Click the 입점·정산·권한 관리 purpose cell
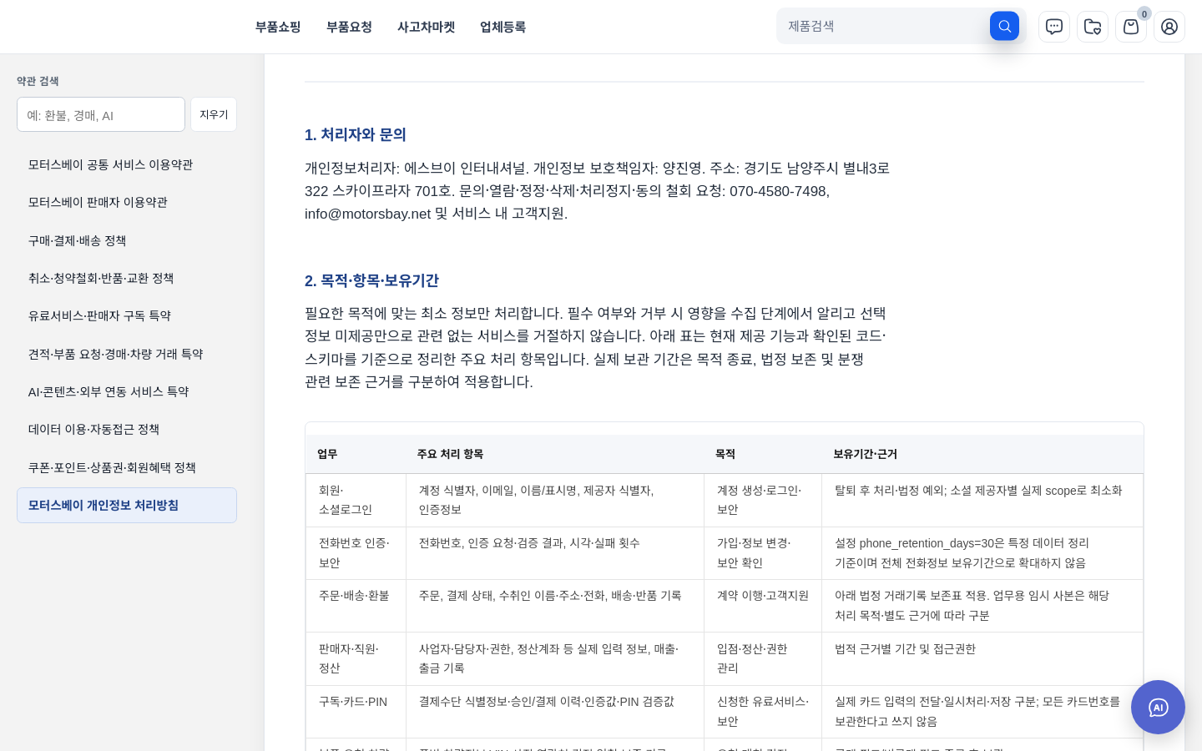Image resolution: width=1202 pixels, height=751 pixels. click(763, 658)
